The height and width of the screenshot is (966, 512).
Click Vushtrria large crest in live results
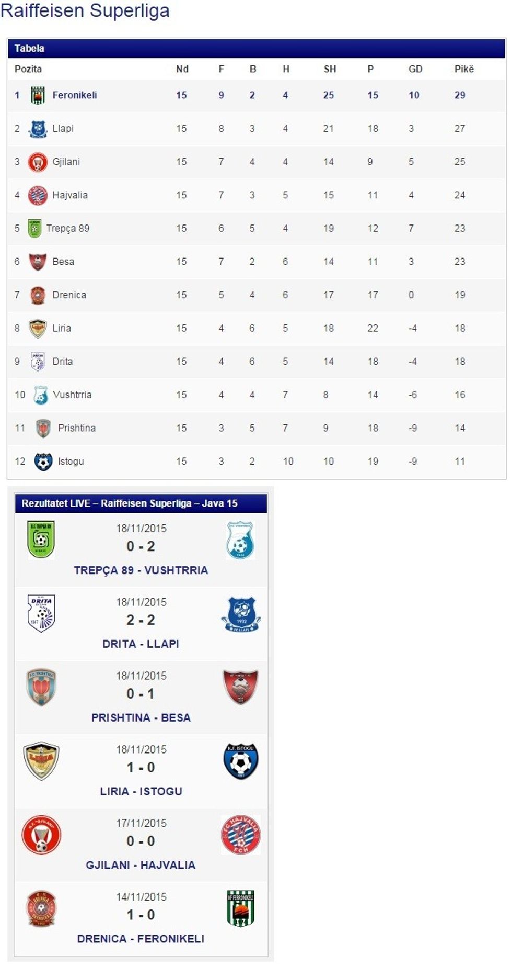240,540
